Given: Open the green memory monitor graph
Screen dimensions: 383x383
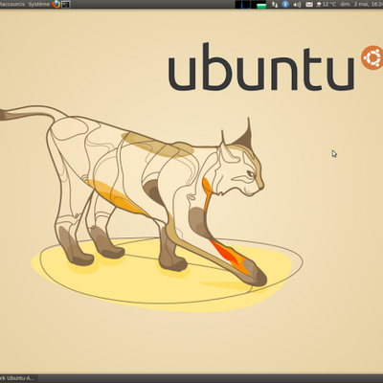Looking at the screenshot, I should (259, 5).
